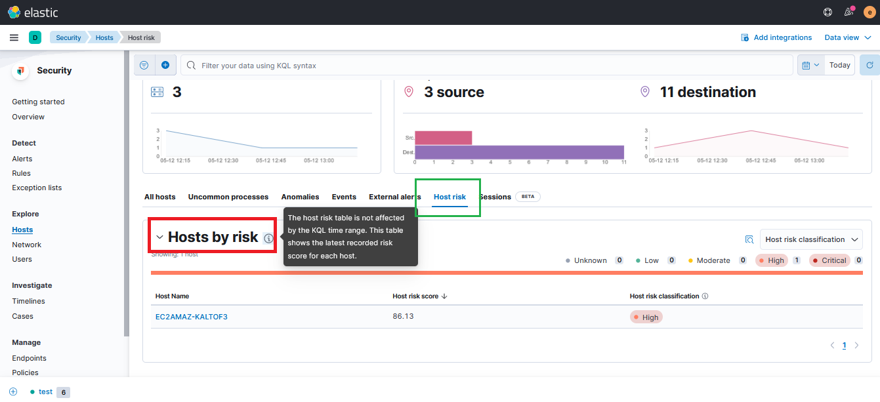Image resolution: width=880 pixels, height=402 pixels.
Task: Open the user profile avatar menu
Action: coord(871,12)
